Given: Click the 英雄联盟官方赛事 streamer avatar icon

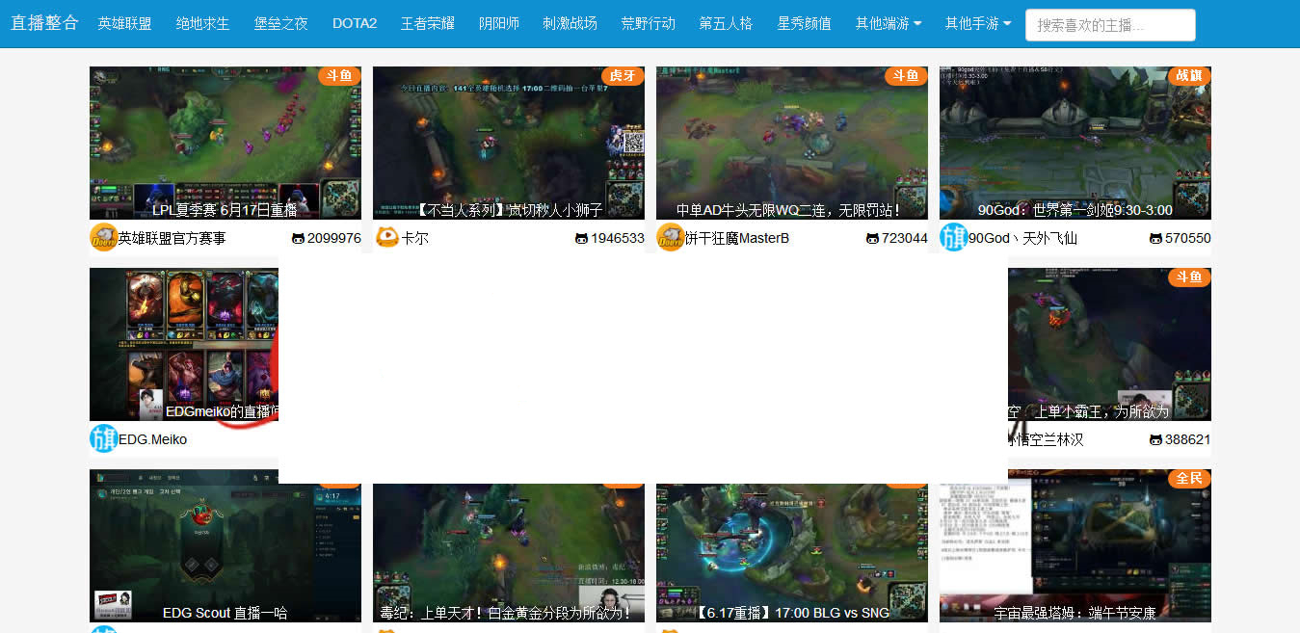Looking at the screenshot, I should 104,238.
